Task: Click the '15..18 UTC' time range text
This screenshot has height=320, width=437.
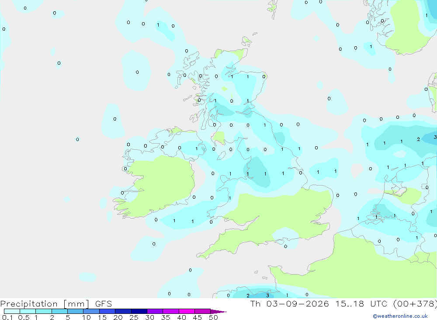Action: pos(361,304)
